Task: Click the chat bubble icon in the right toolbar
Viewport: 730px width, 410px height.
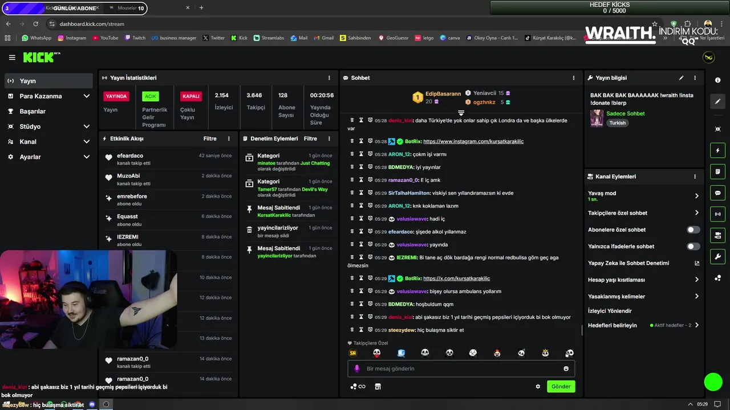Action: click(717, 193)
